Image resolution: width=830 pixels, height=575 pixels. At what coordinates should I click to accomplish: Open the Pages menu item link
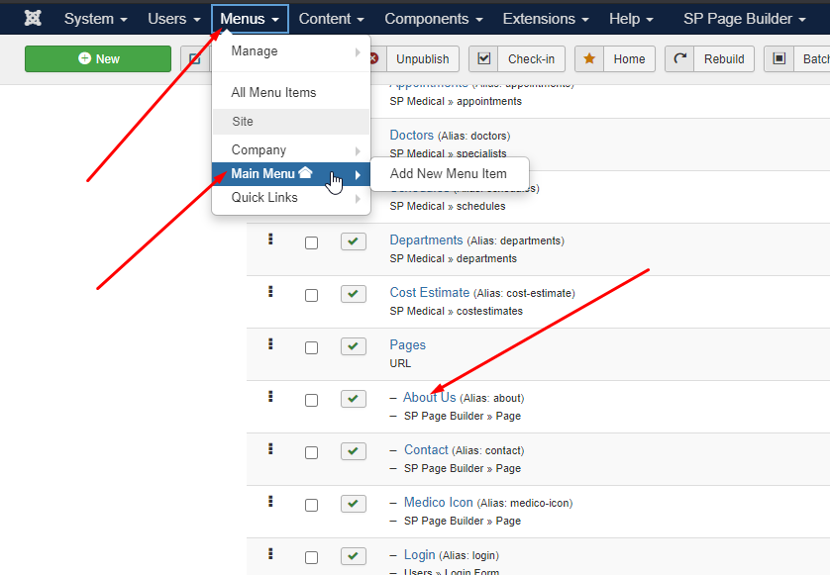(x=408, y=344)
